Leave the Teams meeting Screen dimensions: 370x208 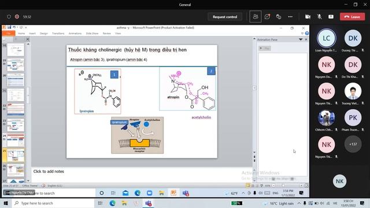coord(352,17)
